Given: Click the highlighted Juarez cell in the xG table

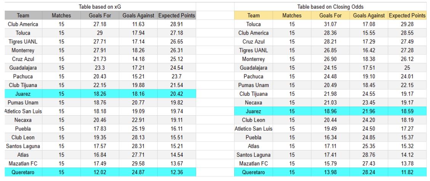Looking at the screenshot, I should click(23, 94).
